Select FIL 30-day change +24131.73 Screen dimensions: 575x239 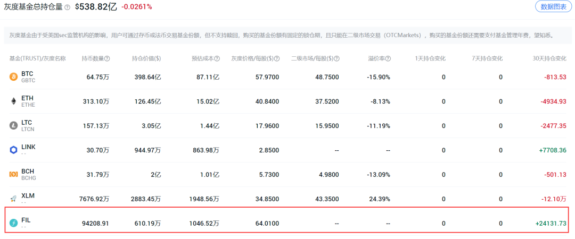tap(551, 224)
